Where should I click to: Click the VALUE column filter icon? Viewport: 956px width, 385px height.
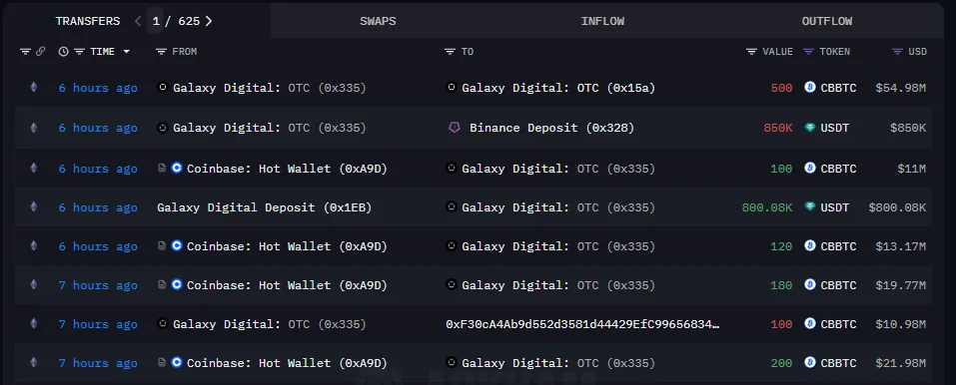tap(752, 52)
